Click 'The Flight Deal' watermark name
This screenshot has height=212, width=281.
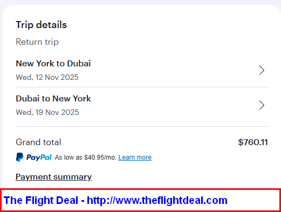point(41,200)
